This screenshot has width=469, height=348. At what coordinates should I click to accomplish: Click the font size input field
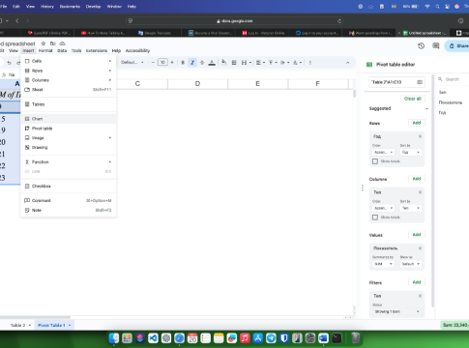[x=162, y=62]
